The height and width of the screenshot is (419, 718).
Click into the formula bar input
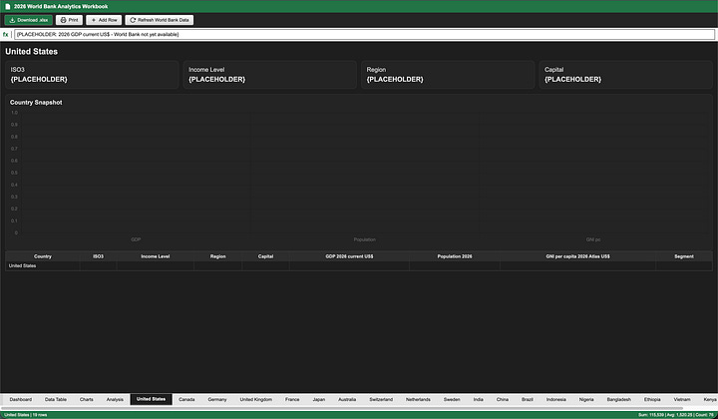365,34
